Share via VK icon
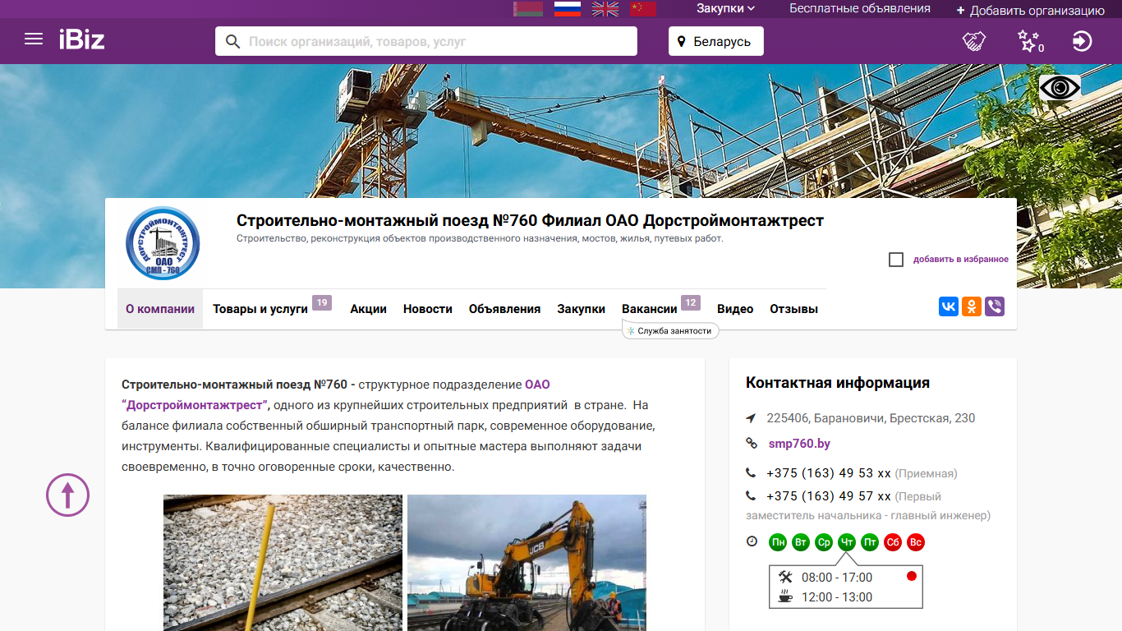 (949, 306)
